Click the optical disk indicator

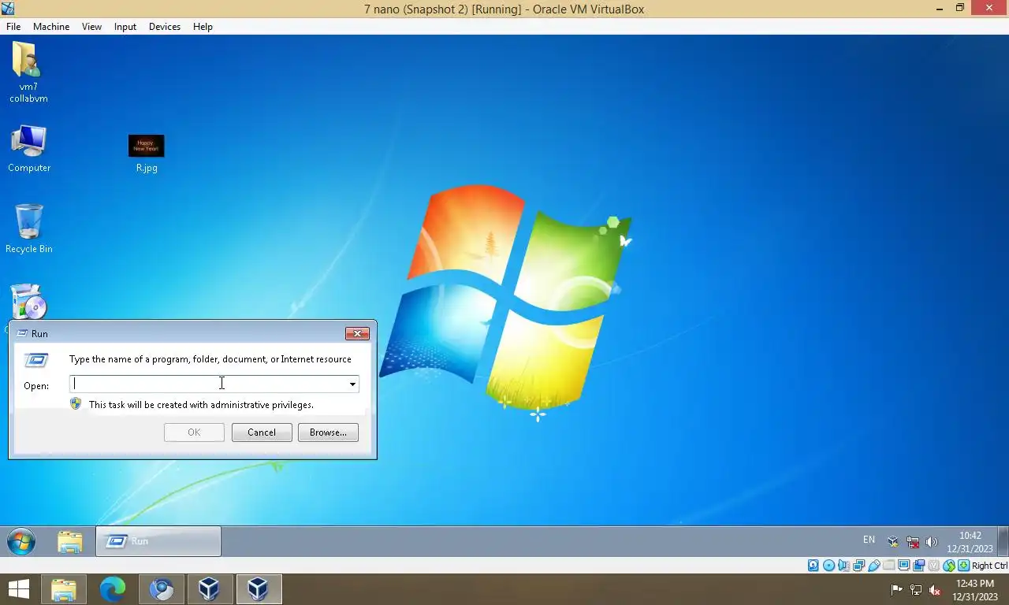tap(828, 566)
